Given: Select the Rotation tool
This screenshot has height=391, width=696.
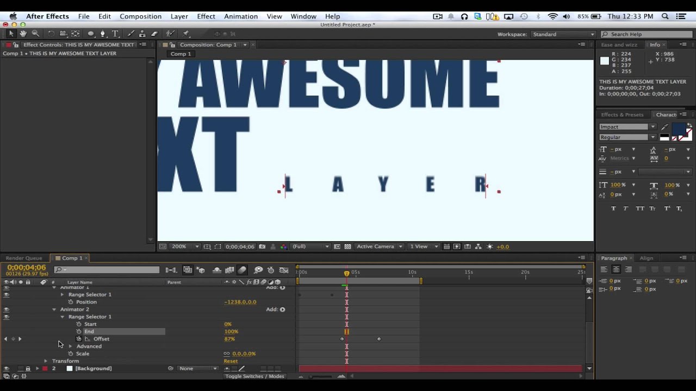Looking at the screenshot, I should pyautogui.click(x=51, y=34).
